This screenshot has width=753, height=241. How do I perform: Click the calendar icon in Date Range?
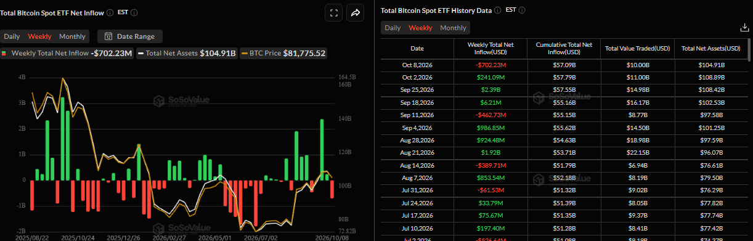[x=108, y=36]
